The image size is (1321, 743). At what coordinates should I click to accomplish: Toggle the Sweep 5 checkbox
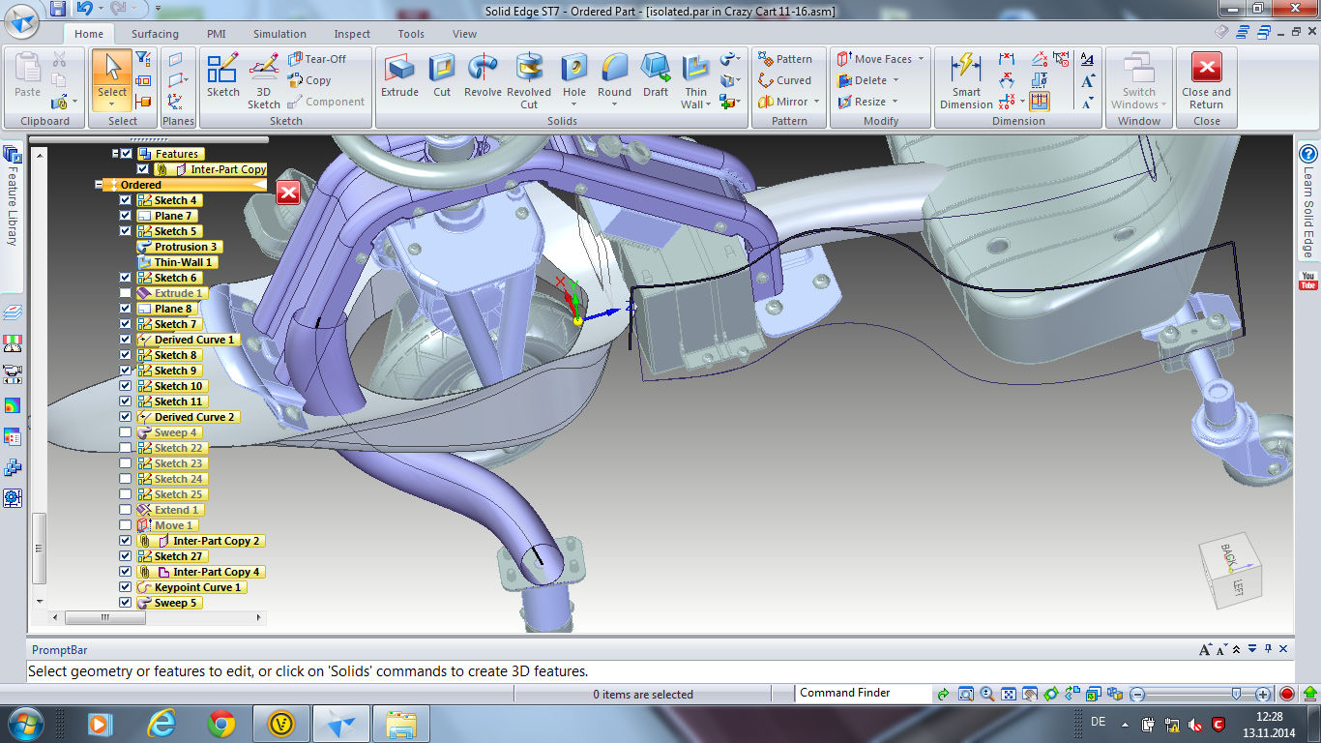click(125, 603)
